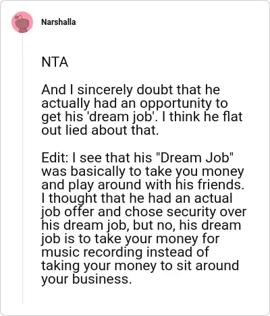The width and height of the screenshot is (270, 316).
Task: Click the word 'Edit:' starting the second paragraph
Action: point(55,158)
